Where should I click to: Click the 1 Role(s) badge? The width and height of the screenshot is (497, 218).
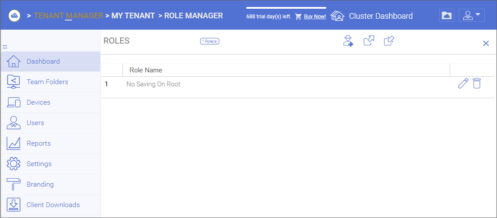click(x=210, y=41)
